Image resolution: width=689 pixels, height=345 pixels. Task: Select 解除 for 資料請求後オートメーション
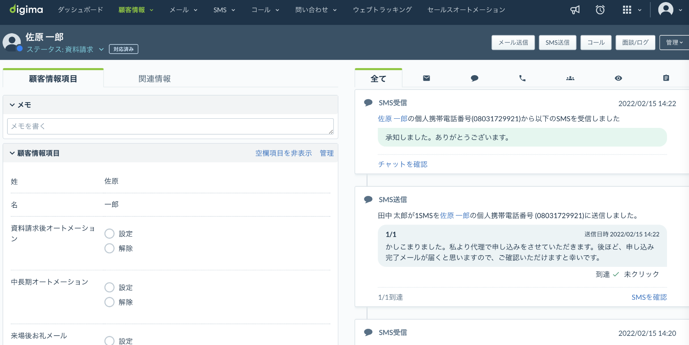[x=110, y=248]
